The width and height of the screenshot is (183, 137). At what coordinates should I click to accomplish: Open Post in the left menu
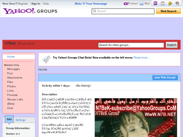10,73
